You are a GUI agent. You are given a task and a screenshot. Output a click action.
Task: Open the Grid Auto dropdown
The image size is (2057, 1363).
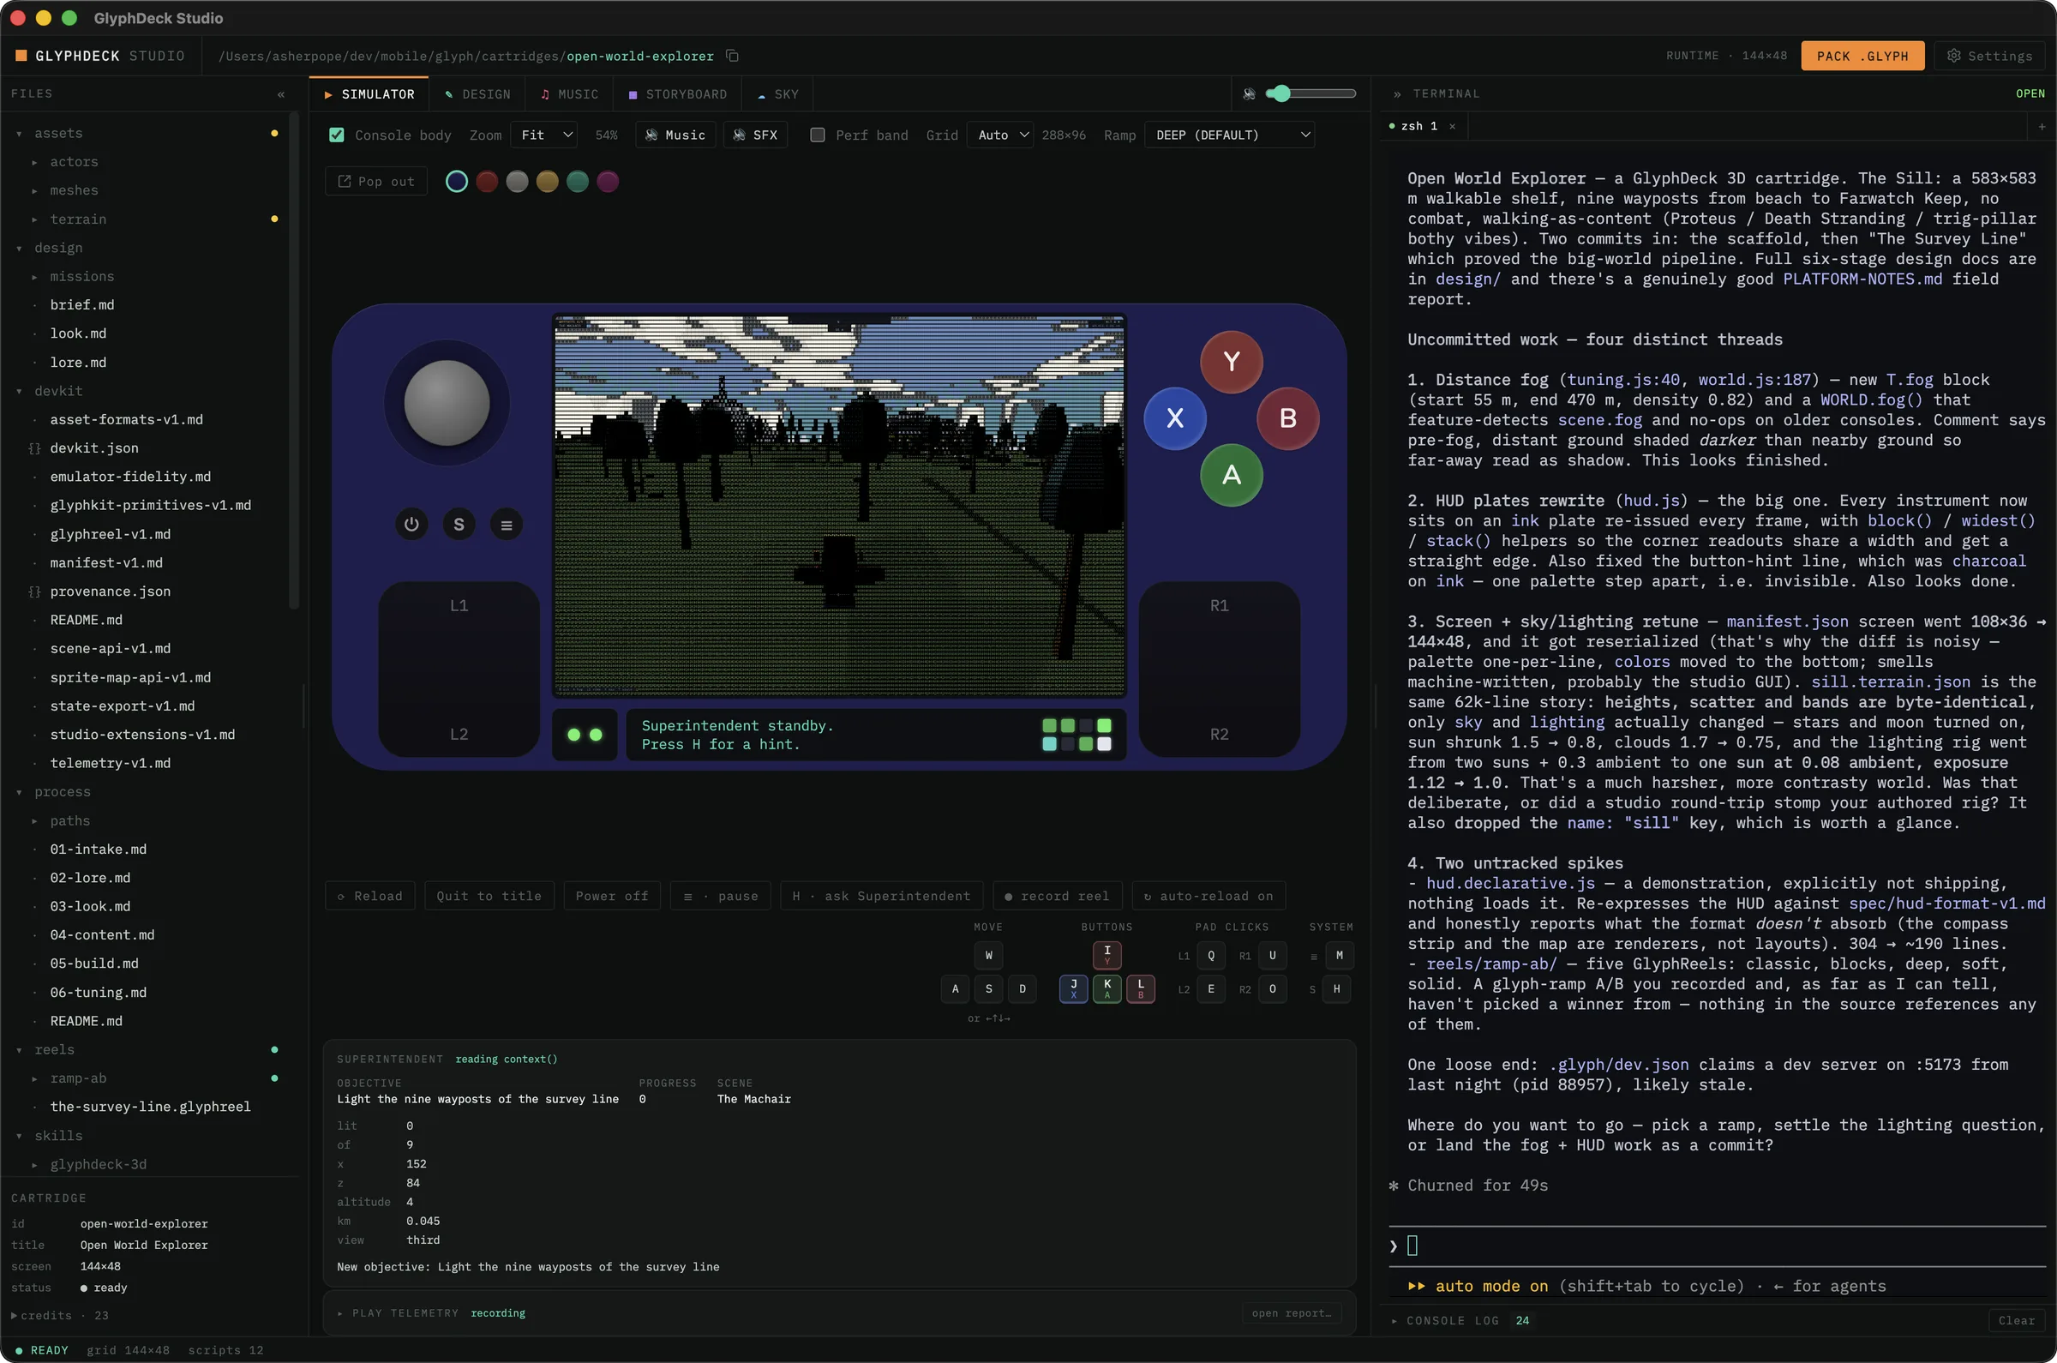click(x=999, y=135)
